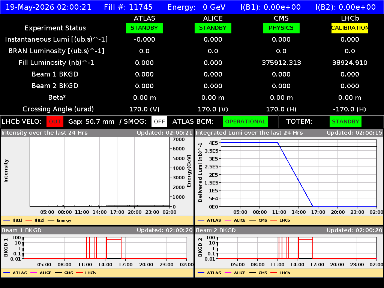Click the CMS column header
This screenshot has width=384, height=288.
(x=281, y=18)
